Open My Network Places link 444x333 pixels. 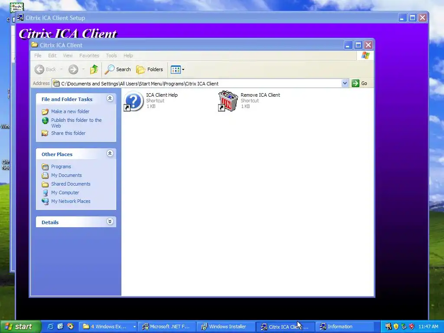(x=71, y=201)
